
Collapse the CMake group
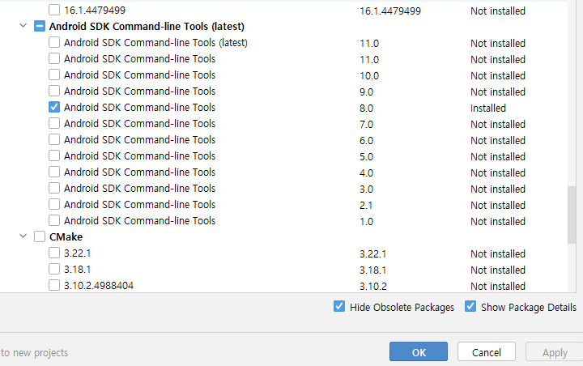point(23,236)
